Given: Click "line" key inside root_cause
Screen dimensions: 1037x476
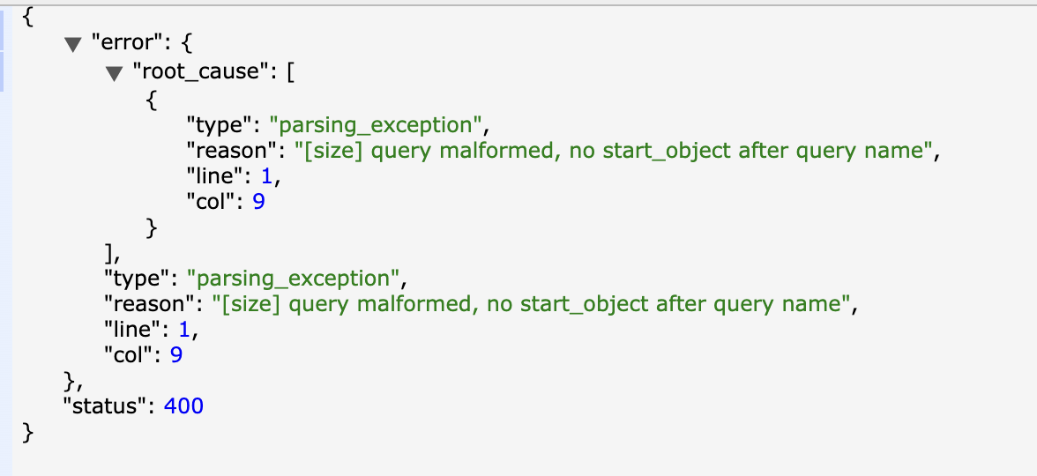Looking at the screenshot, I should (217, 176).
